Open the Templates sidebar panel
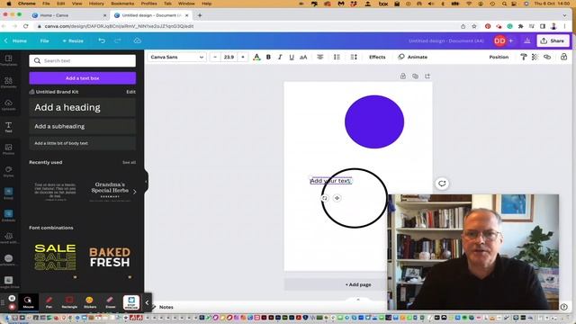The image size is (576, 324). [8, 60]
